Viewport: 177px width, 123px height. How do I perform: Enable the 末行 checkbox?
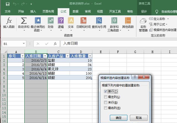coord(105,102)
